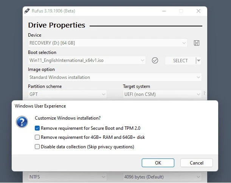The image size is (231, 183).
Task: Open the Device dropdown showing RECOVERY (D:)
Action: point(107,43)
